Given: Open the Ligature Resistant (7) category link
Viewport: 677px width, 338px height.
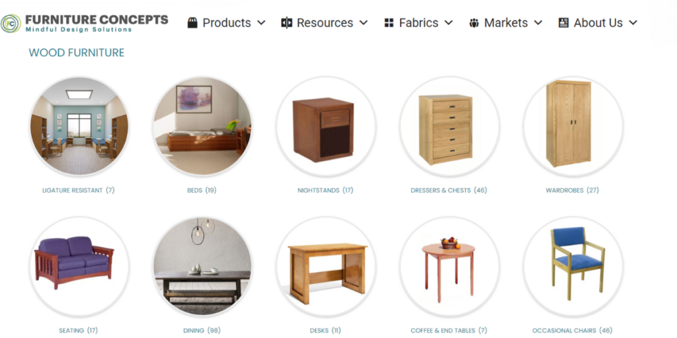Looking at the screenshot, I should (x=79, y=190).
